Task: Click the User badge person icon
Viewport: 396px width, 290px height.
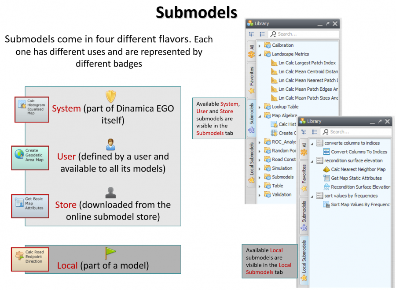Action: [110, 145]
